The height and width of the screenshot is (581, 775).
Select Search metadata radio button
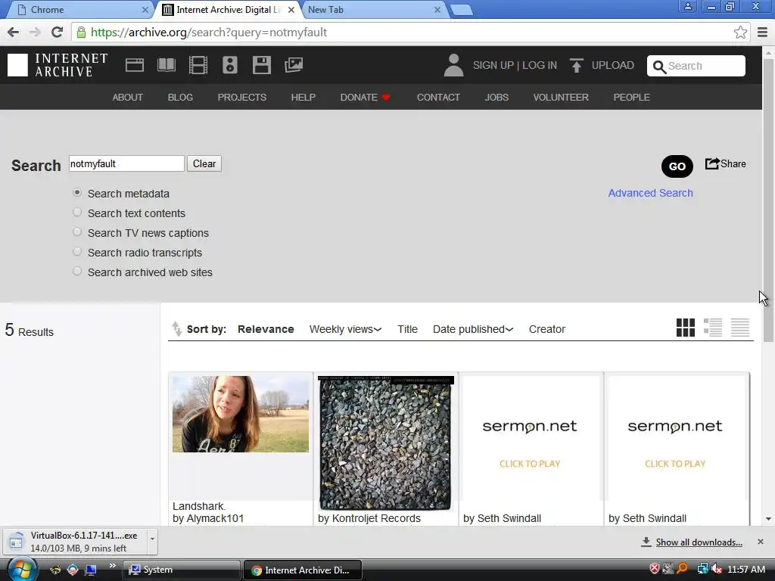[x=77, y=193]
